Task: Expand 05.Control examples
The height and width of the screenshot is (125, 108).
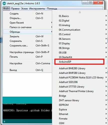Action: click(x=80, y=34)
